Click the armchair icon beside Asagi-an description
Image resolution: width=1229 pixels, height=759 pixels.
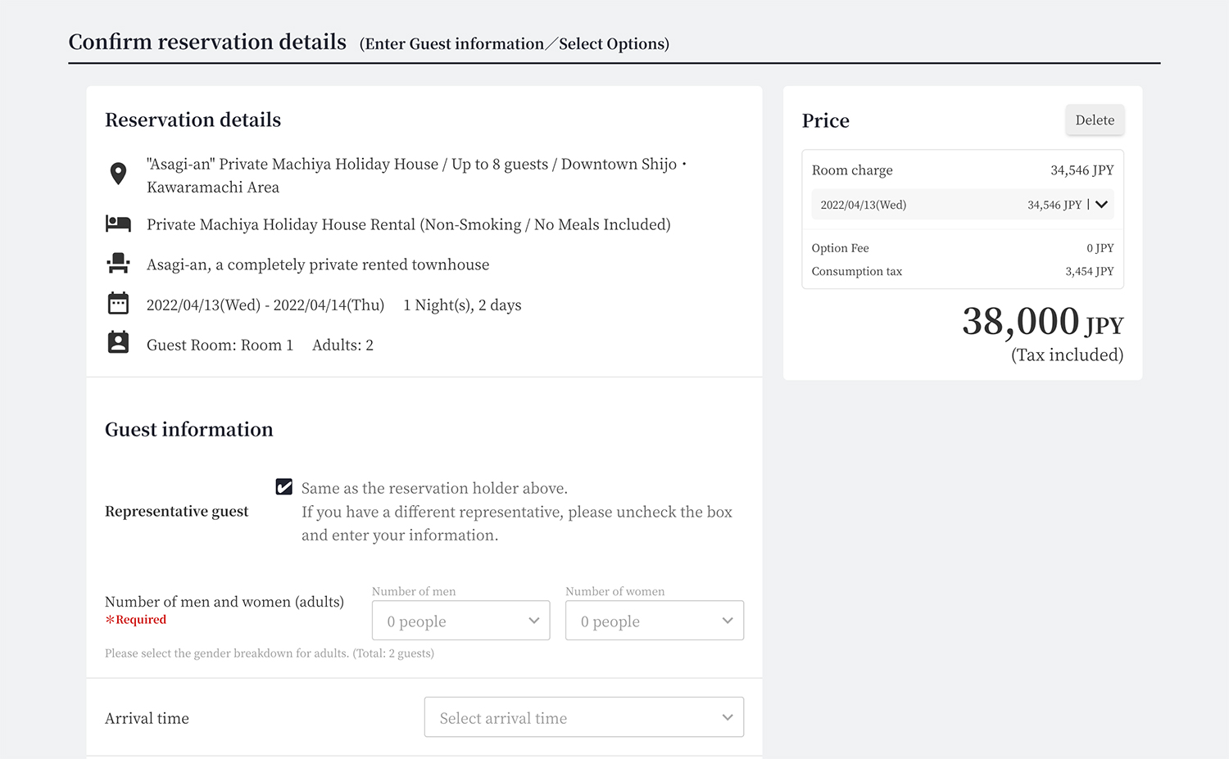pos(118,264)
